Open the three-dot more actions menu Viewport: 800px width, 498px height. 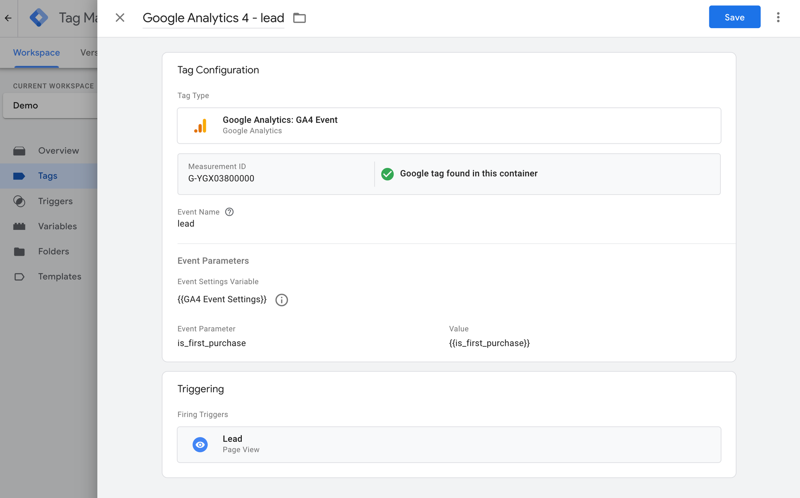click(x=778, y=17)
